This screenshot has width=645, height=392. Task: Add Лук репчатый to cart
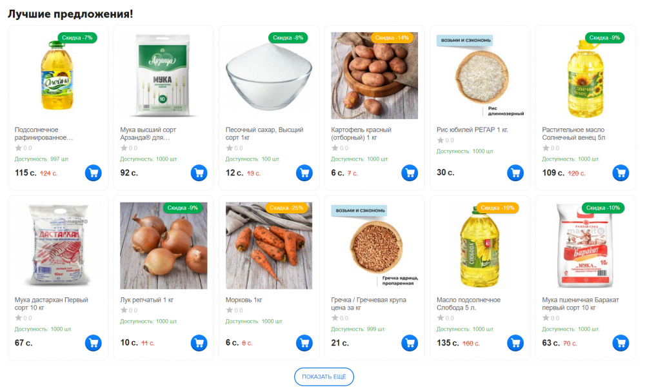click(x=199, y=343)
